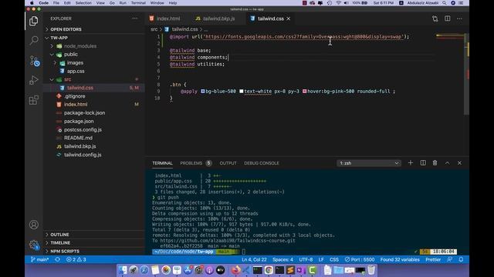
Task: Open package-lock.json in the file tree
Action: [84, 113]
